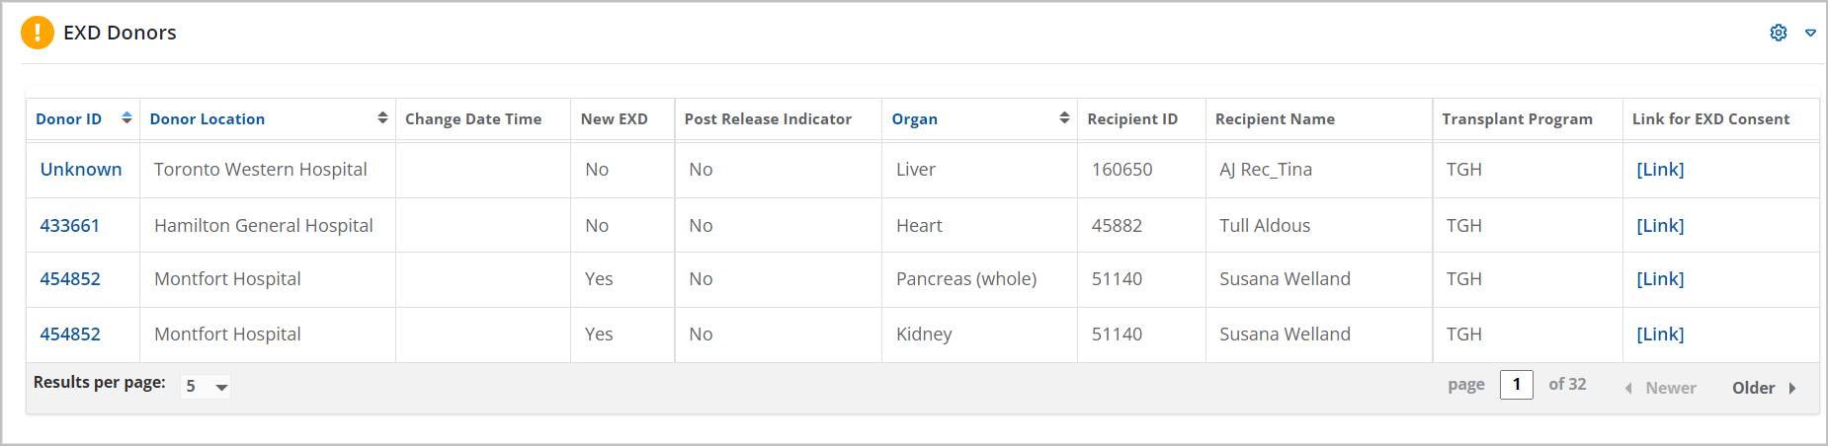Screen dimensions: 1828x446
Task: Click the Older page arrow
Action: [1792, 388]
